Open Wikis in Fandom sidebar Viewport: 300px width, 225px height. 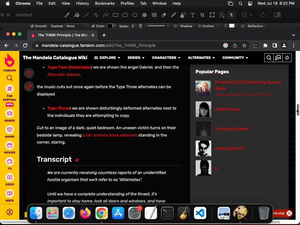click(x=10, y=196)
